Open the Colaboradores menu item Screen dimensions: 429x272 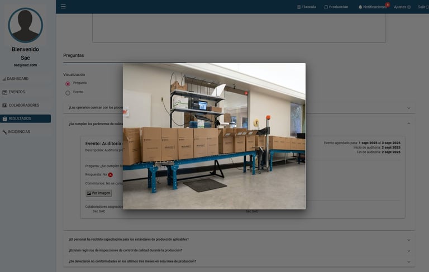click(x=26, y=105)
